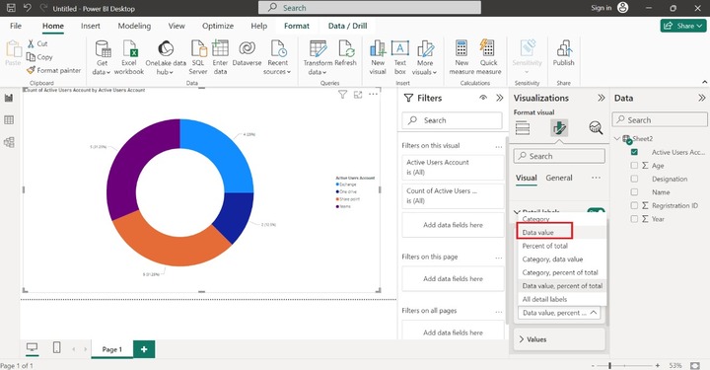Screen dimensions: 710x370
Task: Open the Format ribbon tab
Action: (297, 26)
